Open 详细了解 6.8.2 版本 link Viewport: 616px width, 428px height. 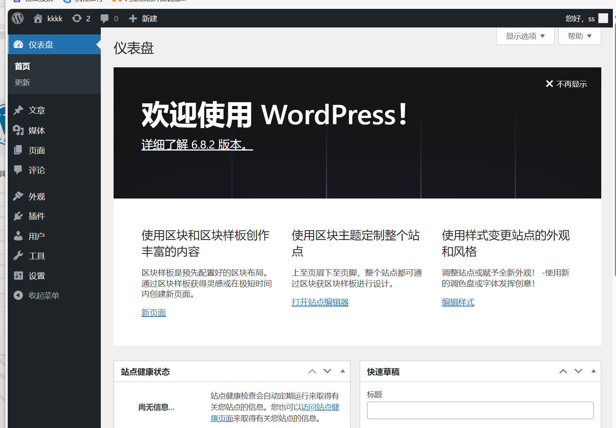click(197, 145)
